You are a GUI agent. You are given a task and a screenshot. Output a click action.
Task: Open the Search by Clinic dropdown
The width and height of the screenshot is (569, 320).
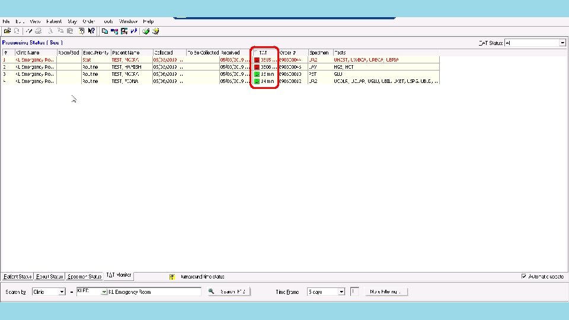[62, 292]
